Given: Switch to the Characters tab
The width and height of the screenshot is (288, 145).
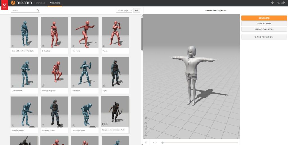Looking at the screenshot, I should coord(40,3).
